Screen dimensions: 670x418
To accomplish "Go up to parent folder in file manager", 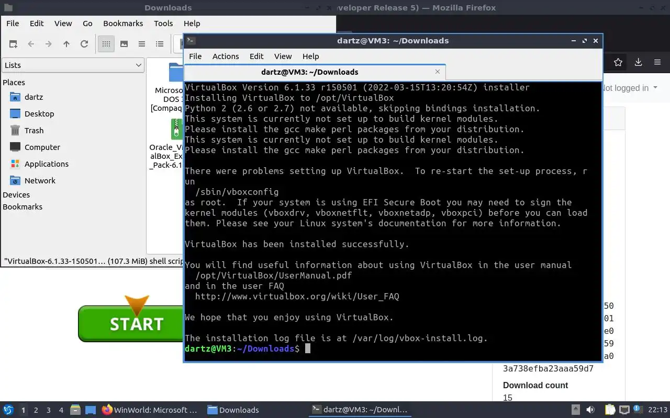I will coord(66,44).
